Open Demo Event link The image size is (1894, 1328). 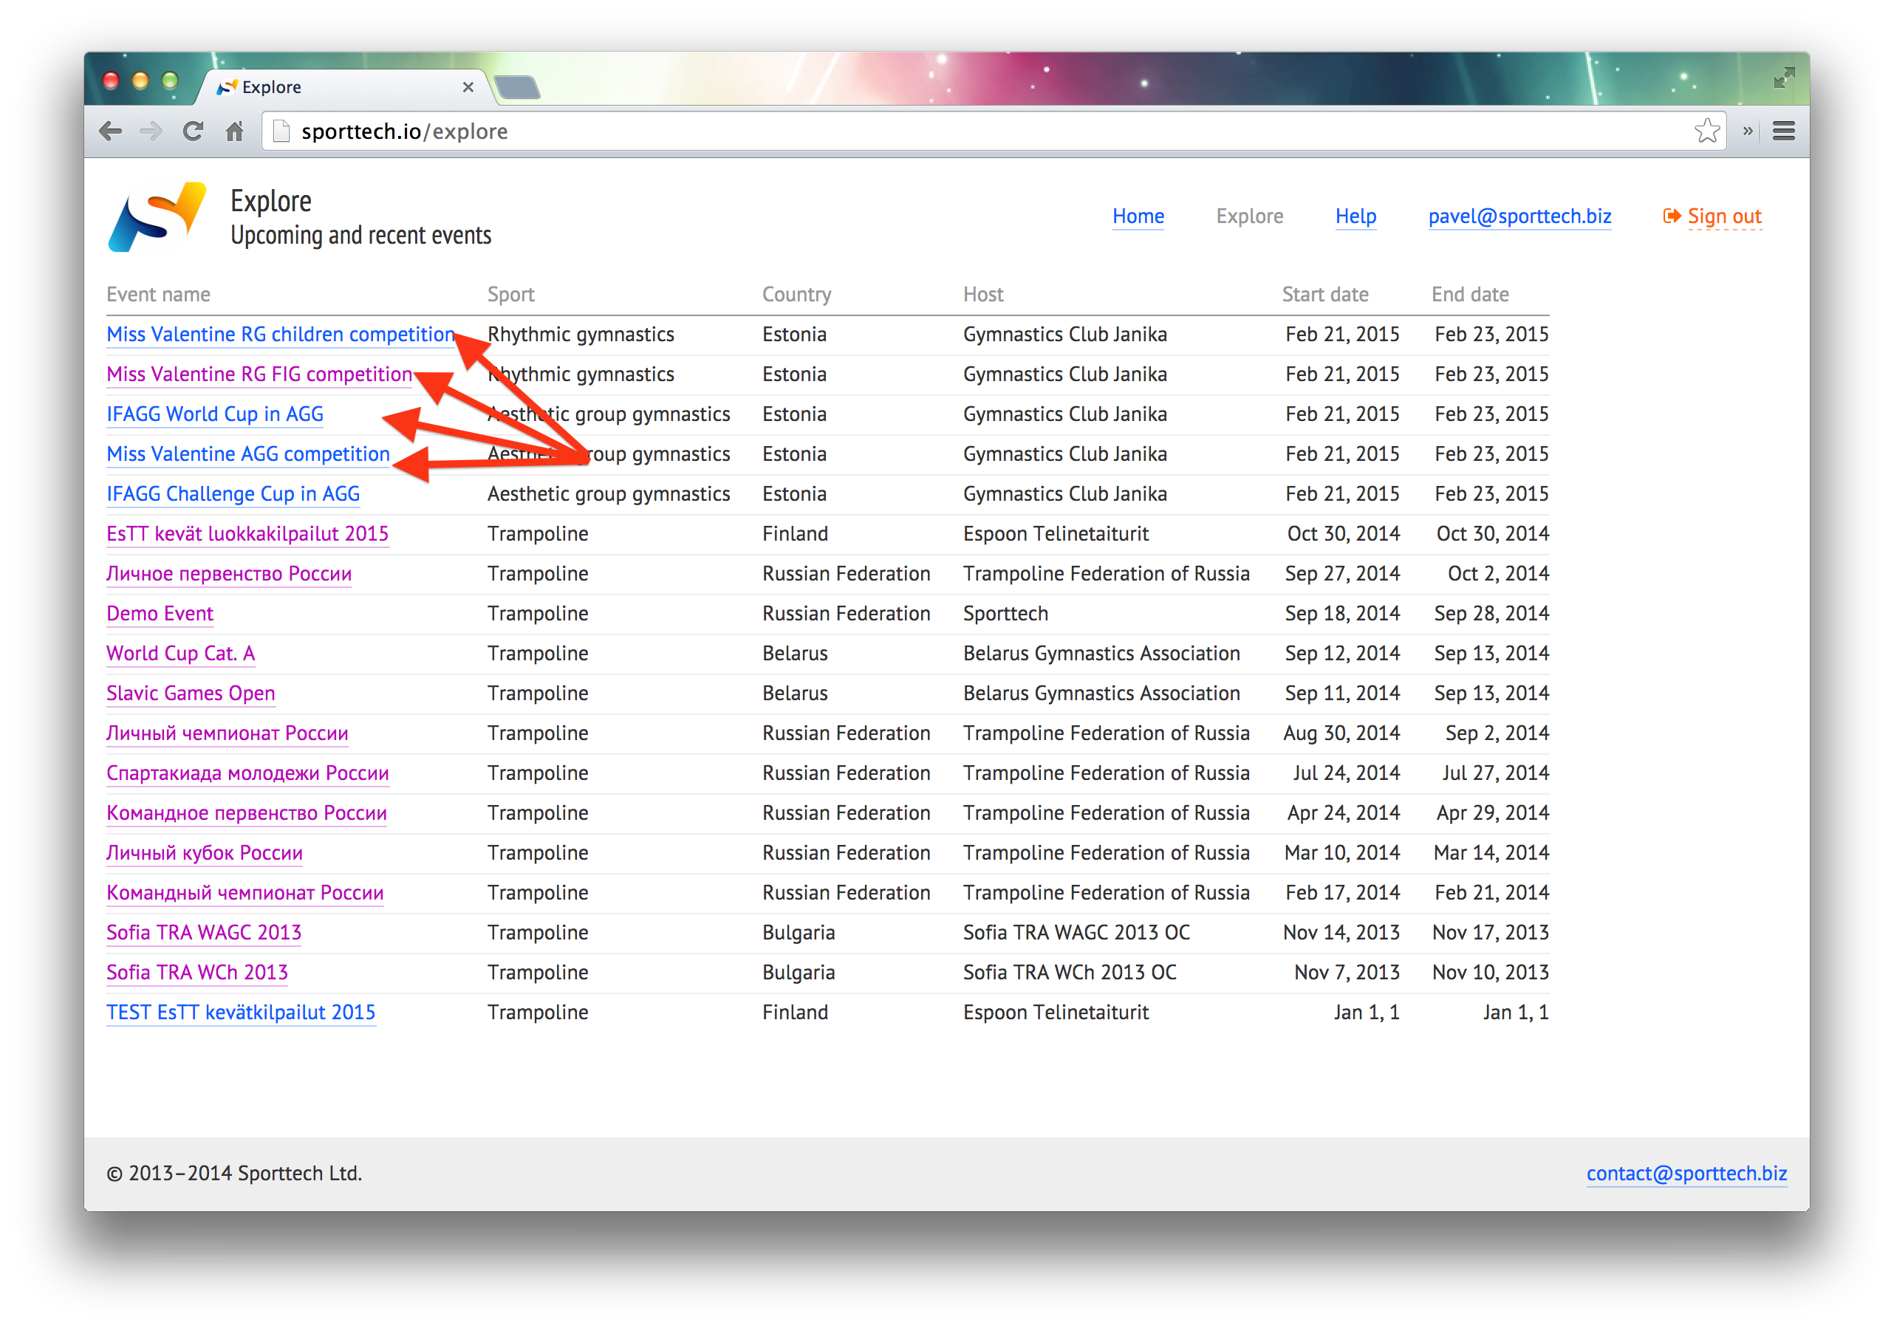pos(160,614)
